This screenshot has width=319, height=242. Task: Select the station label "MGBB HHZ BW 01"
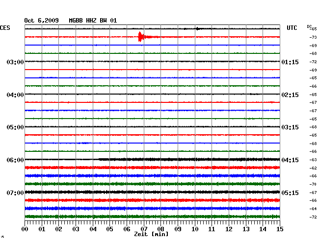[93, 21]
